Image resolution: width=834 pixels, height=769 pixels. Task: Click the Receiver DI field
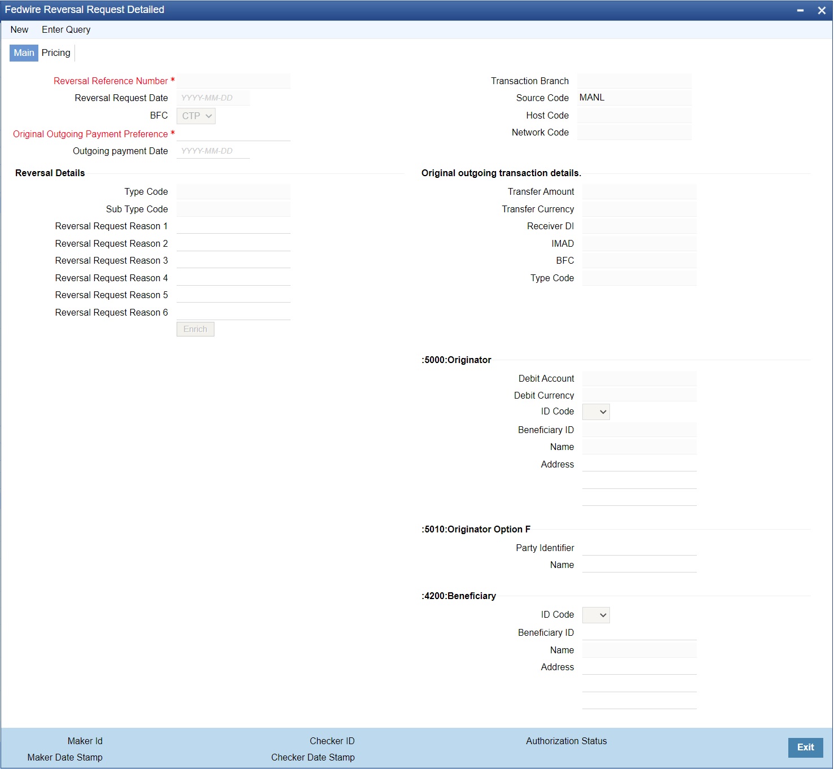pyautogui.click(x=639, y=226)
